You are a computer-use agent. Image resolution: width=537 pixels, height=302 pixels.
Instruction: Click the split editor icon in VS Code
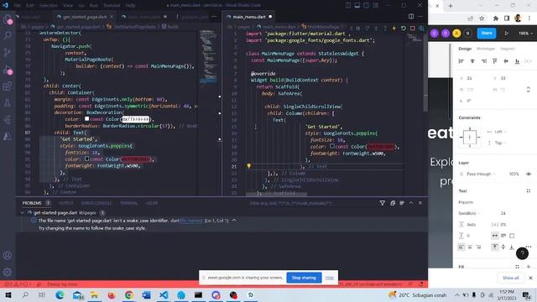411,17
